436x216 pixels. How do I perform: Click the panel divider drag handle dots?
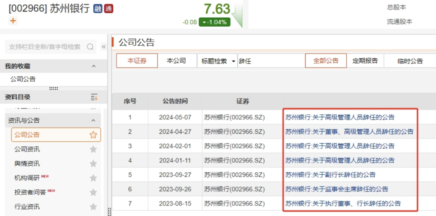53,88
